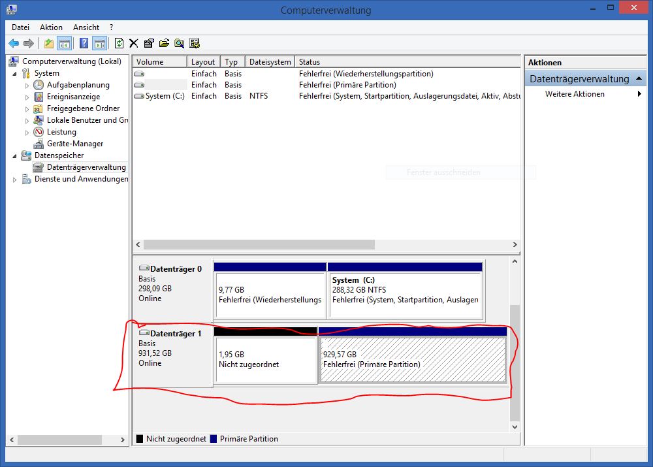
Task: Open Geräte-Manager from the tree
Action: tap(75, 144)
